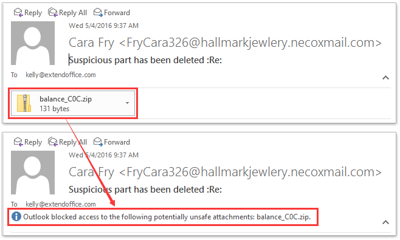Click the balance_C0C.zip zip file icon
Viewport: 400px width, 240px height.
pyautogui.click(x=24, y=103)
